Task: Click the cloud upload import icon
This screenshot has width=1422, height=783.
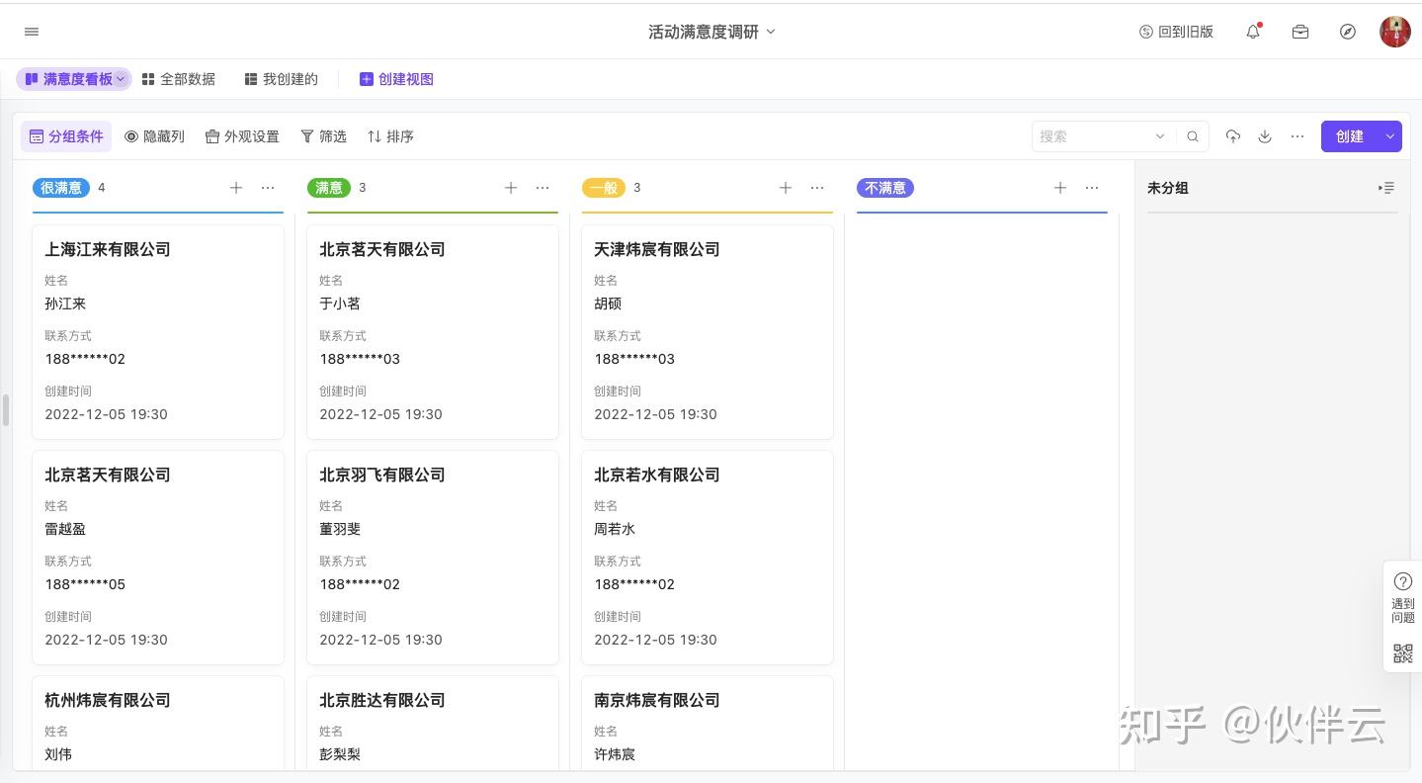Action: pyautogui.click(x=1232, y=136)
